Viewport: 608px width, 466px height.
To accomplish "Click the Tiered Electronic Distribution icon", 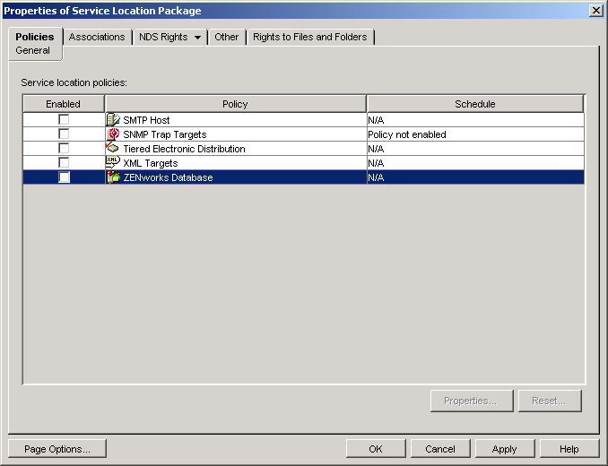I will tap(113, 149).
